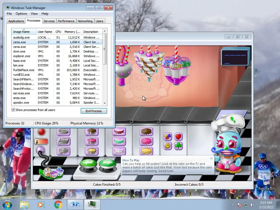
Task: Add the colored candy balls decoration
Action: pyautogui.click(x=168, y=137)
